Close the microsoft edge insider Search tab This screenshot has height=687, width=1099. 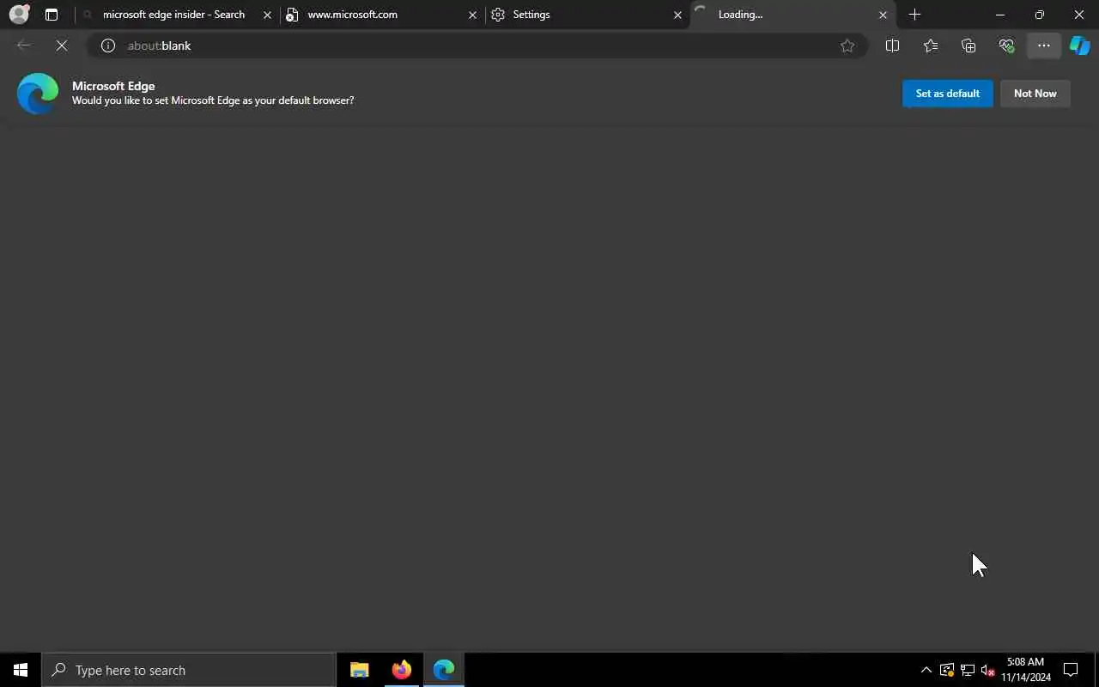267,15
